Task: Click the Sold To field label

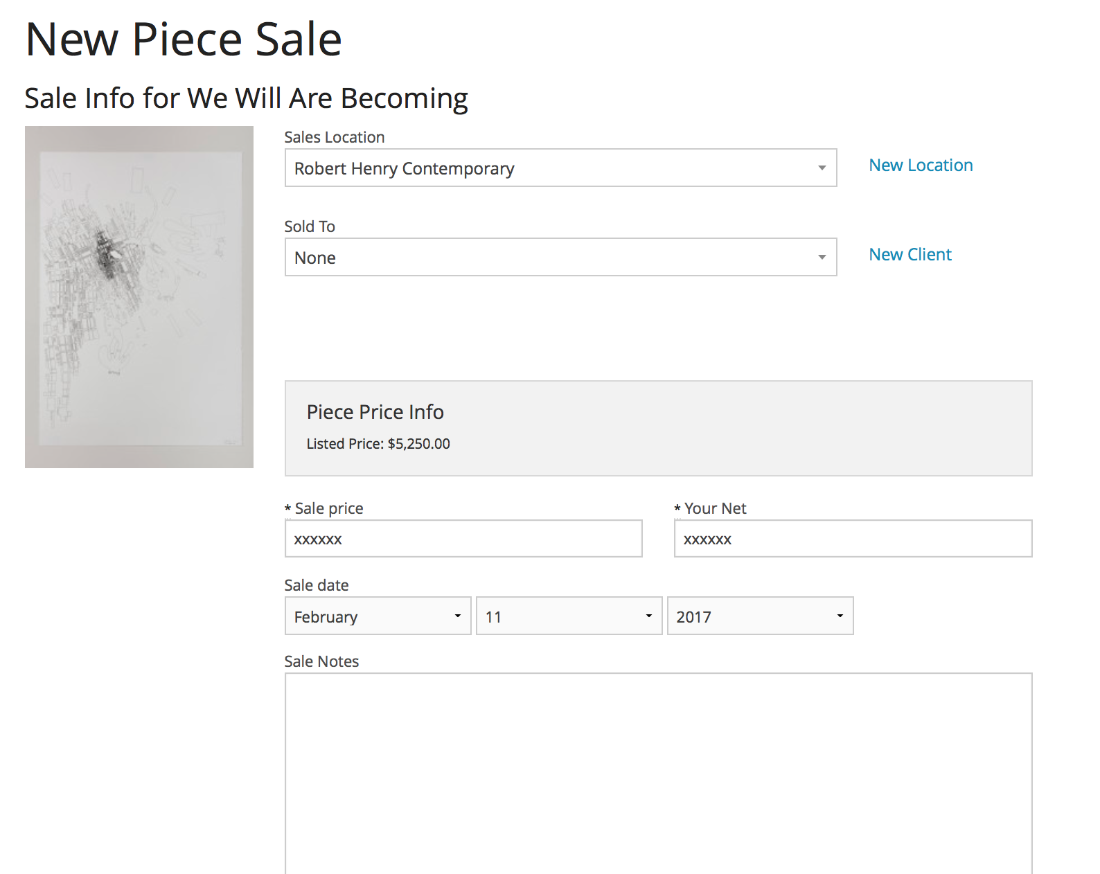Action: [x=310, y=226]
